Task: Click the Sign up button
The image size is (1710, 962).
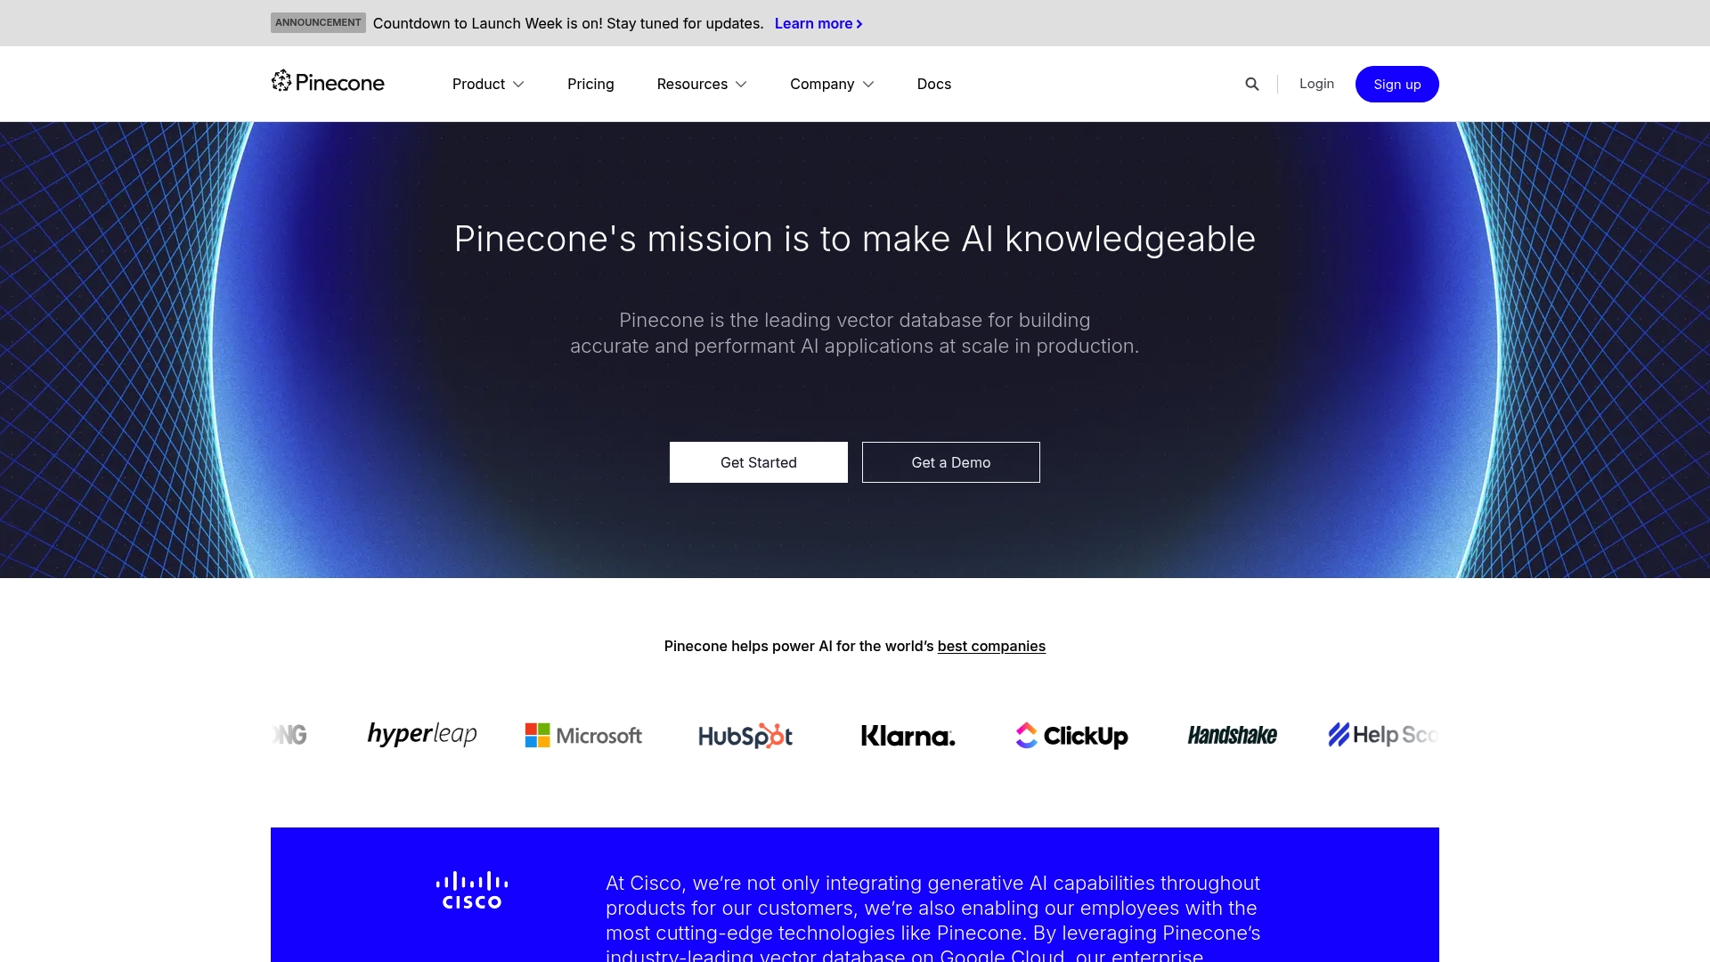Action: point(1396,85)
